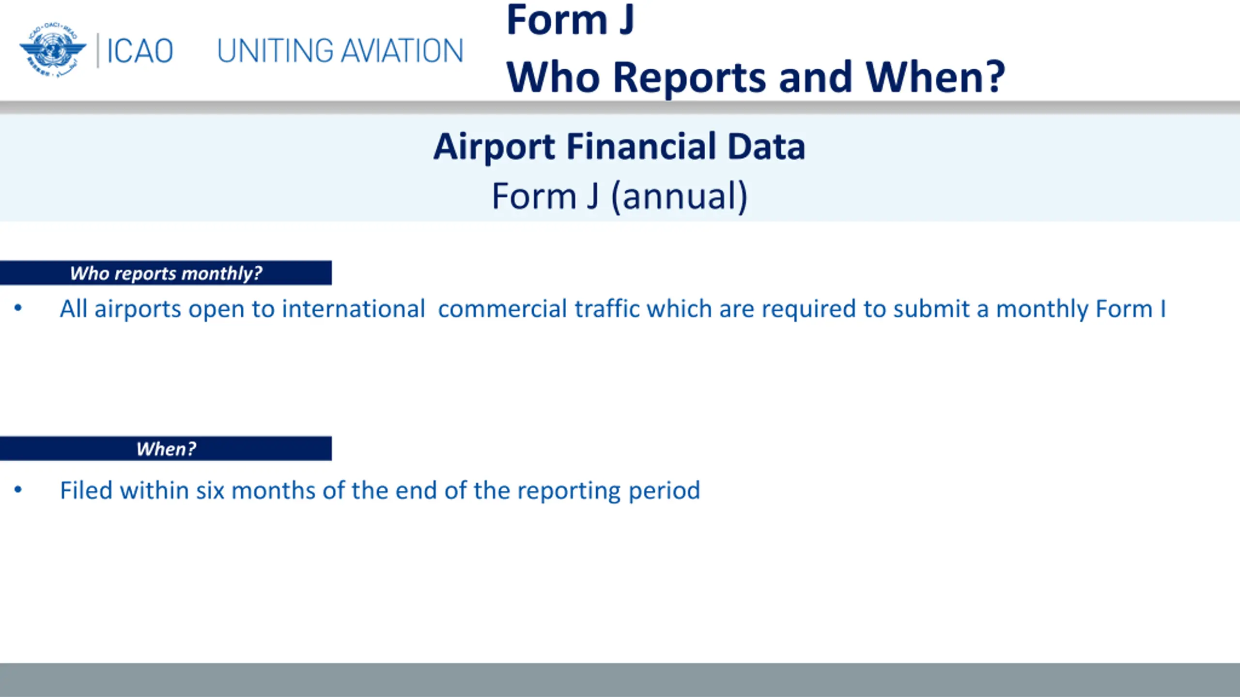Click the gray footer bar
This screenshot has height=697, width=1240.
[620, 680]
